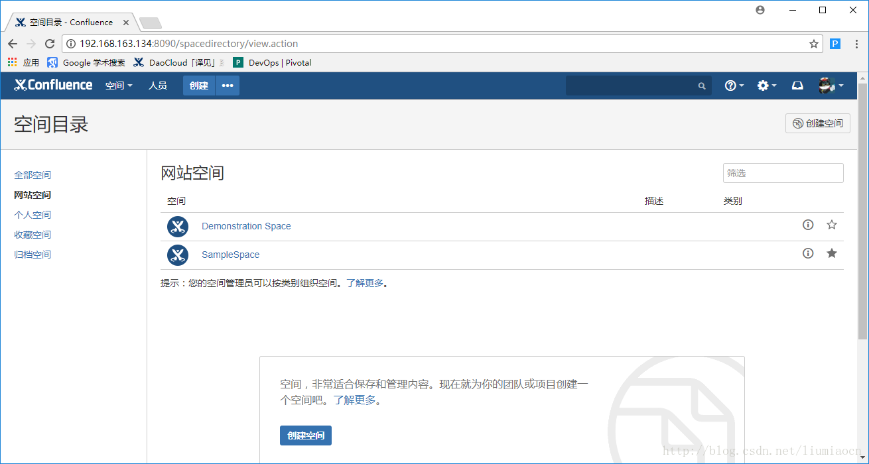The height and width of the screenshot is (464, 869).
Task: Open a new browser tab
Action: tap(151, 23)
